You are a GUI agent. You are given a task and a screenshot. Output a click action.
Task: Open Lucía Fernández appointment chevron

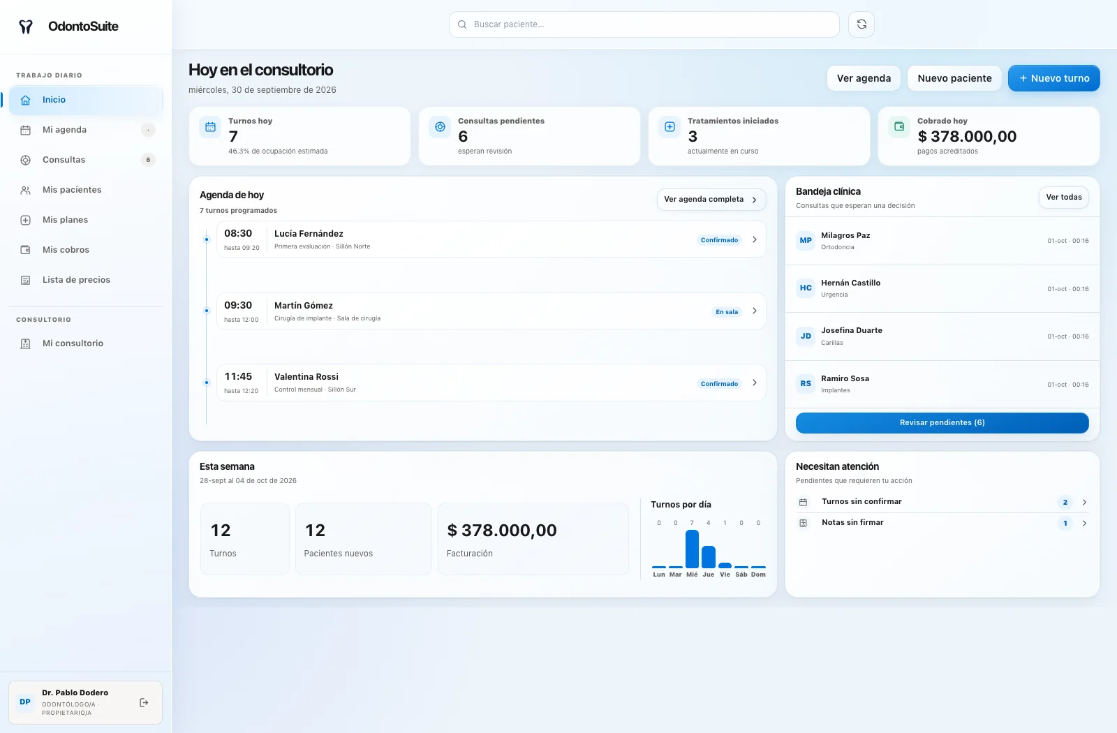tap(755, 239)
